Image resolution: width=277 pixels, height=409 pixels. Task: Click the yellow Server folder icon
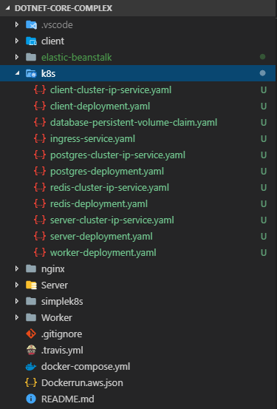tap(31, 285)
